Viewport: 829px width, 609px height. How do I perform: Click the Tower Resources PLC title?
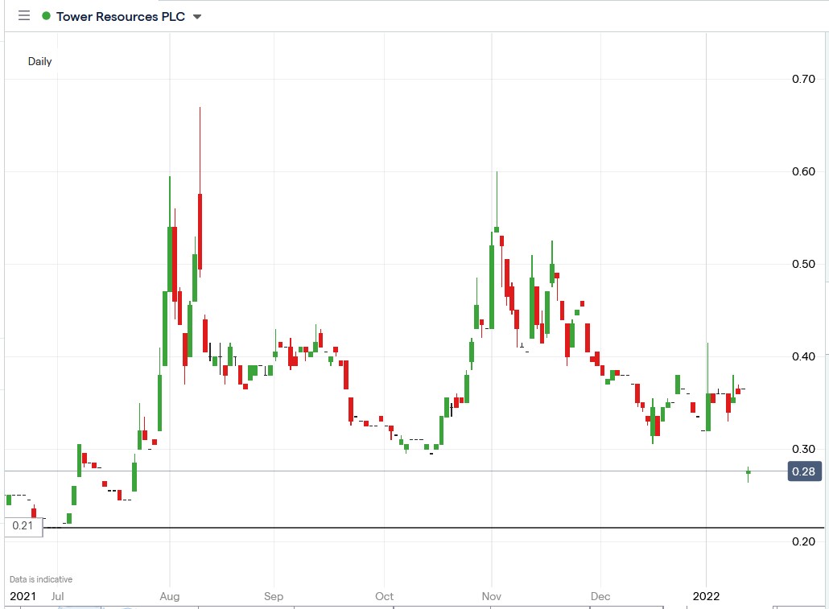point(121,16)
